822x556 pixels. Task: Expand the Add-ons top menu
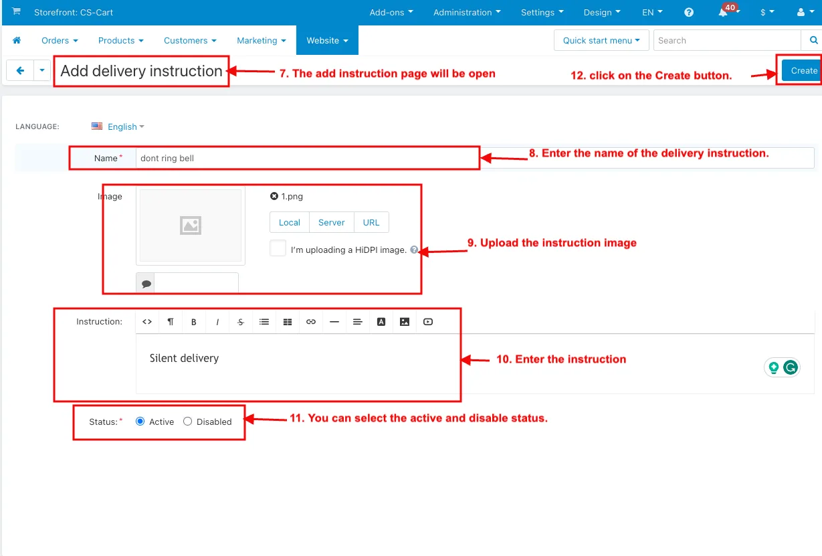click(391, 12)
